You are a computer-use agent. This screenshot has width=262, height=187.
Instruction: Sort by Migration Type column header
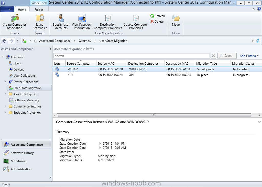(213, 64)
